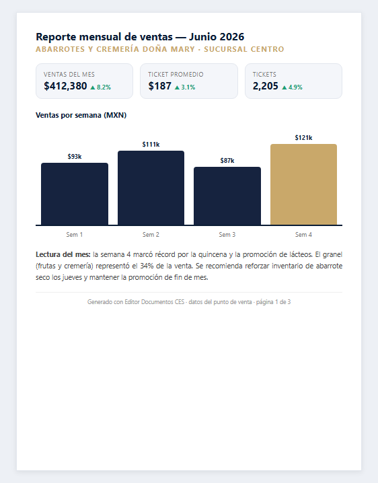
Task: Click the Sem 1 bar
Action: 75,194
